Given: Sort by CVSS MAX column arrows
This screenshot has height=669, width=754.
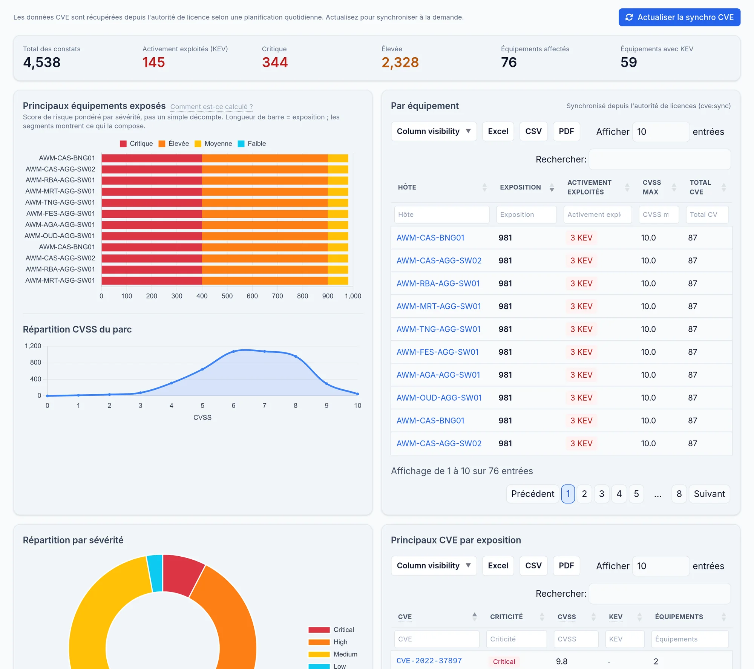Looking at the screenshot, I should (674, 187).
